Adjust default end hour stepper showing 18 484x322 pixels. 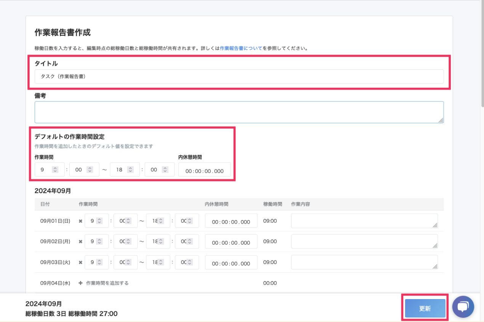[130, 170]
